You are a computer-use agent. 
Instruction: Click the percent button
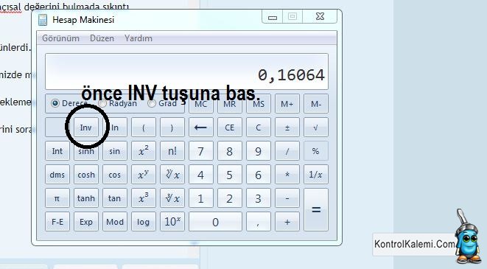[316, 151]
